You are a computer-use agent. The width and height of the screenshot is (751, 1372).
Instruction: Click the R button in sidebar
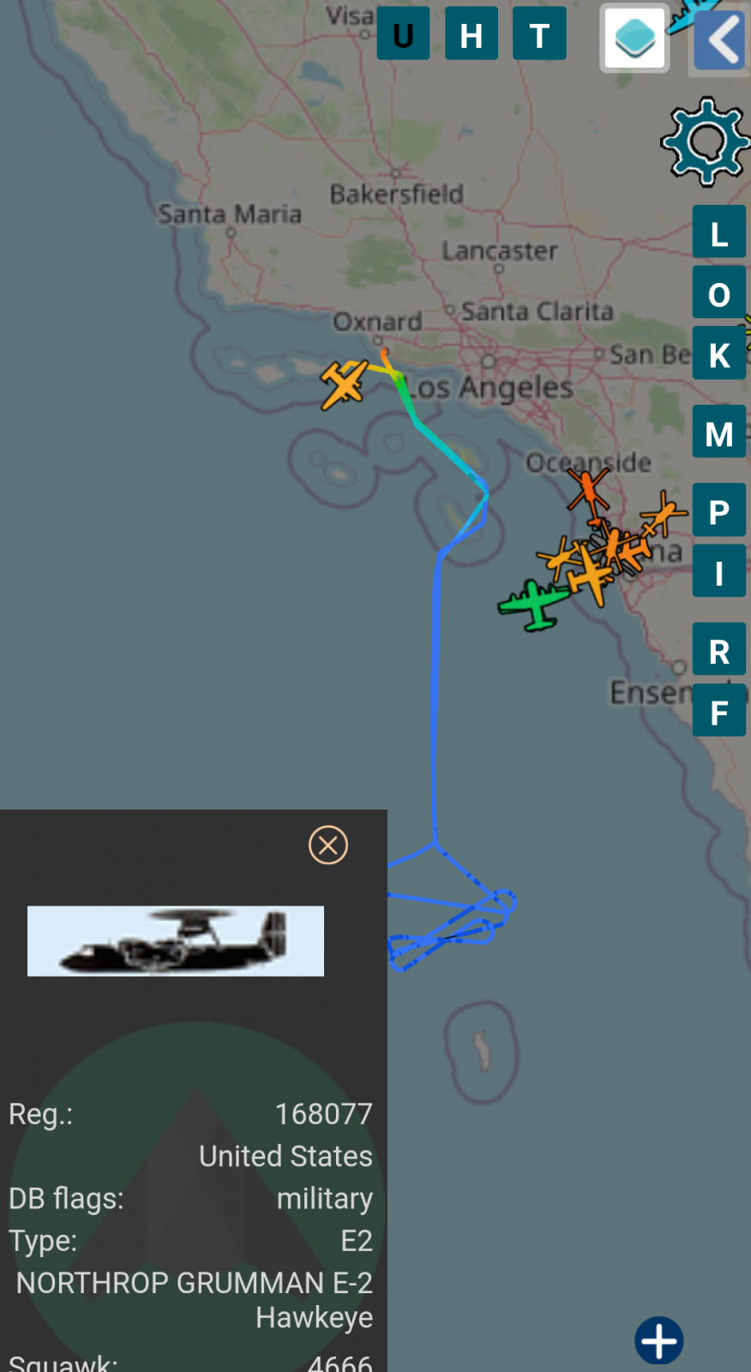coord(719,649)
